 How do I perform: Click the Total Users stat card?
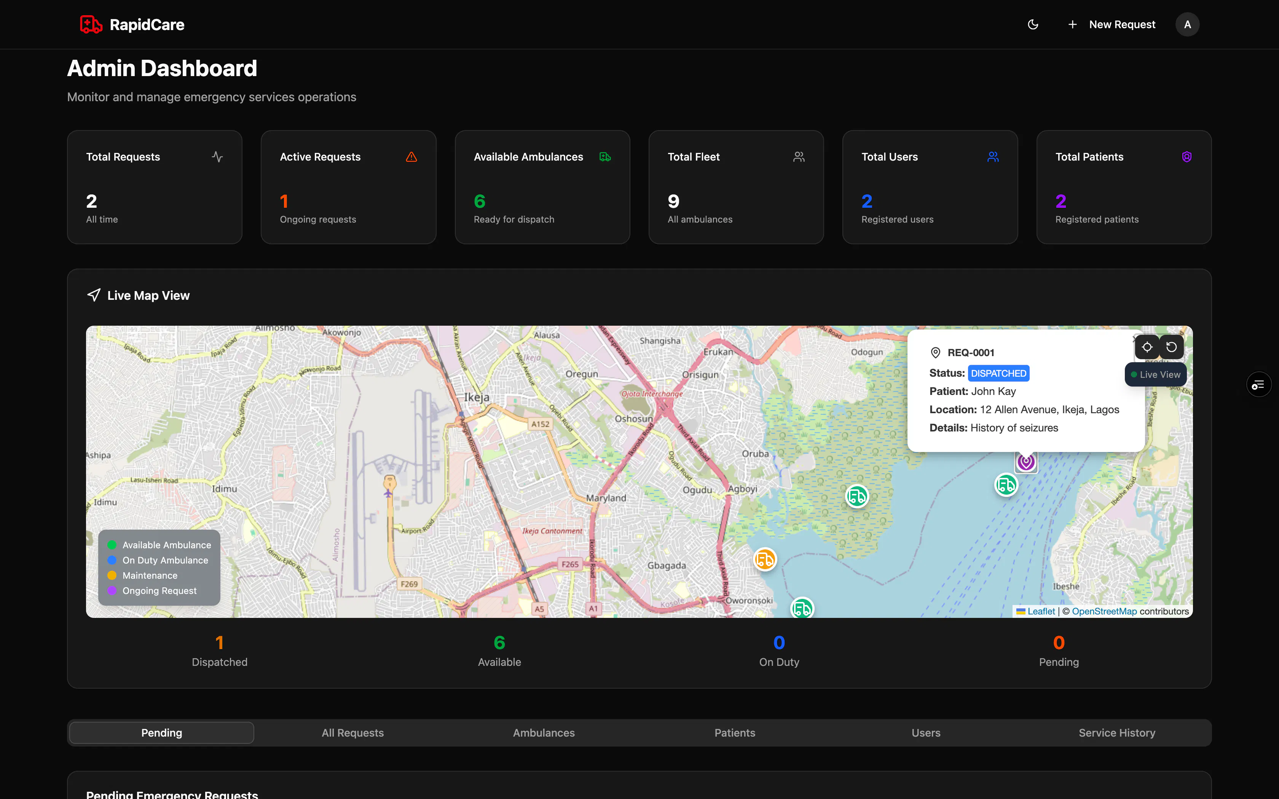(x=930, y=187)
